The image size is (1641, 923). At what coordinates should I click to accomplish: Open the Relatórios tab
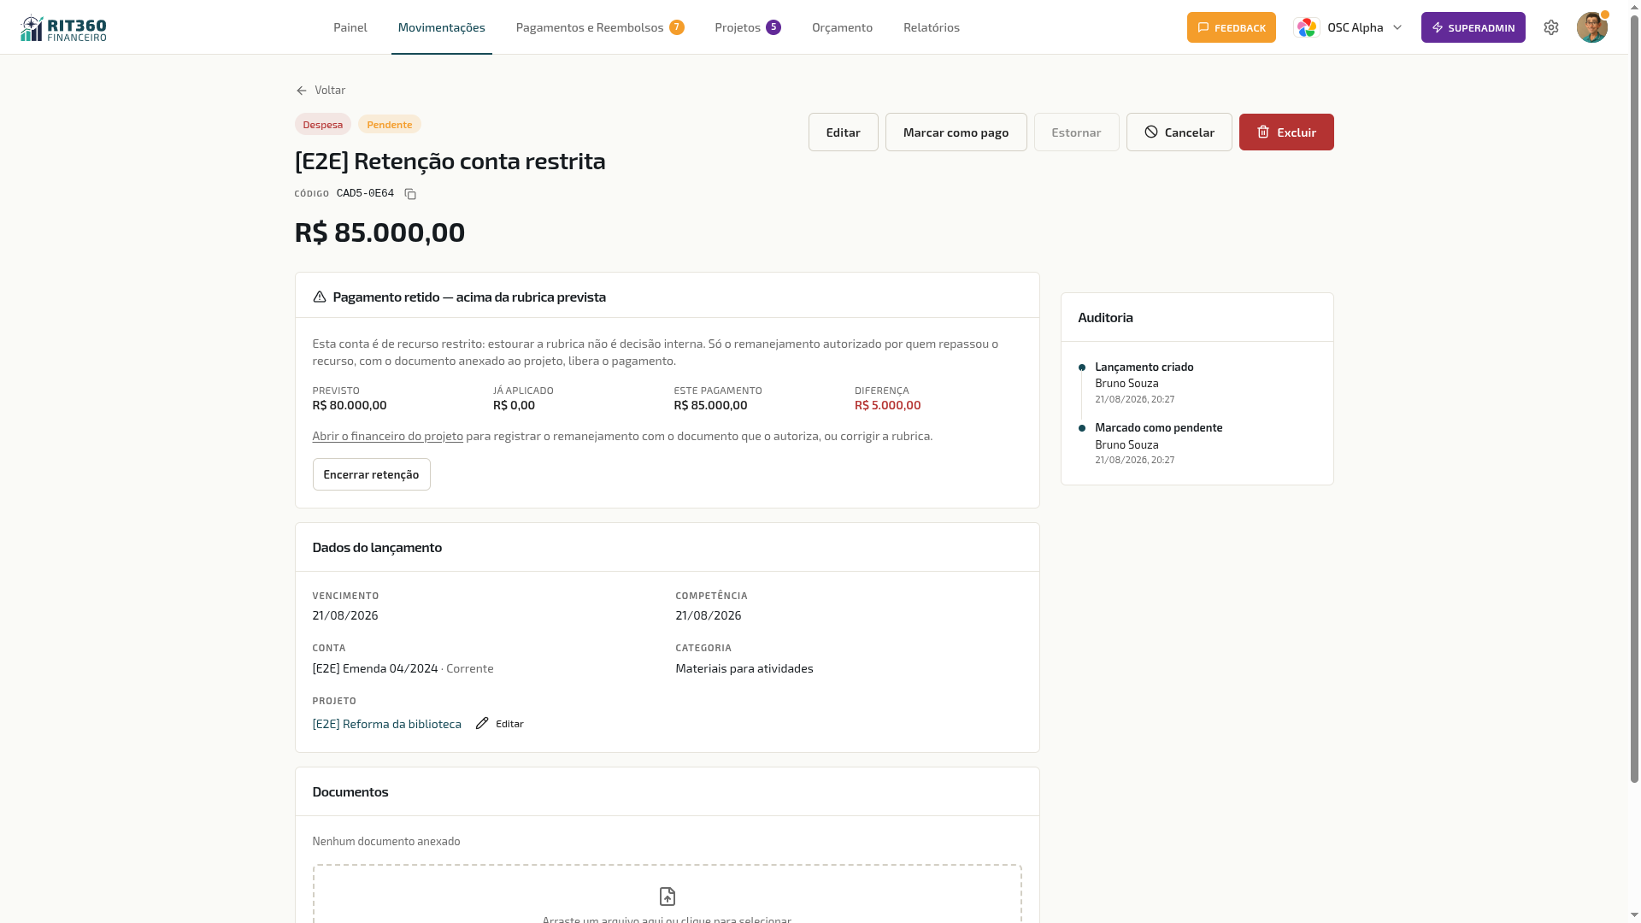(932, 27)
